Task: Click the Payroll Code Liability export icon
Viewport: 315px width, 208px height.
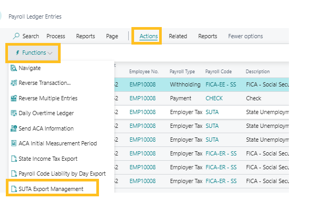Action: (x=14, y=174)
